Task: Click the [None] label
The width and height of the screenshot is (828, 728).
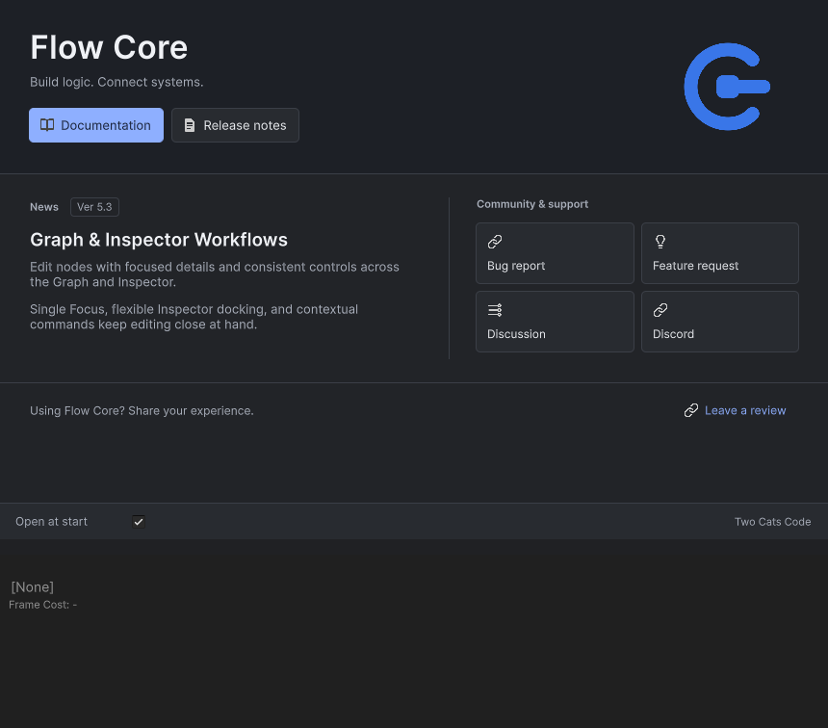Action: click(32, 587)
